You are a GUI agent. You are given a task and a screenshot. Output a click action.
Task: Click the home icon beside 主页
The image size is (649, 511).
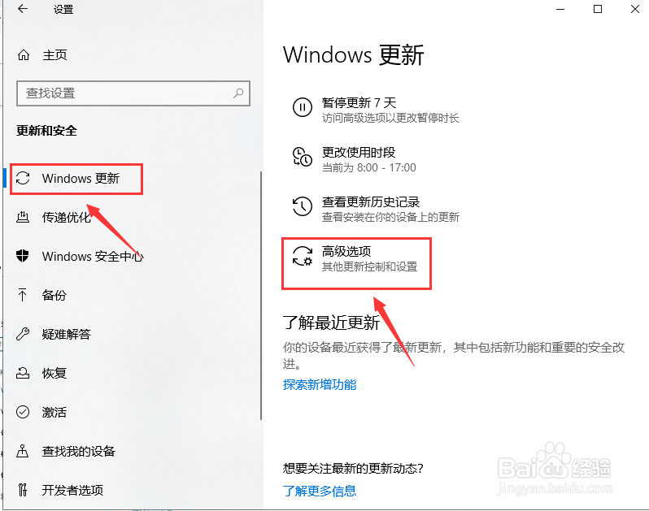pyautogui.click(x=24, y=55)
